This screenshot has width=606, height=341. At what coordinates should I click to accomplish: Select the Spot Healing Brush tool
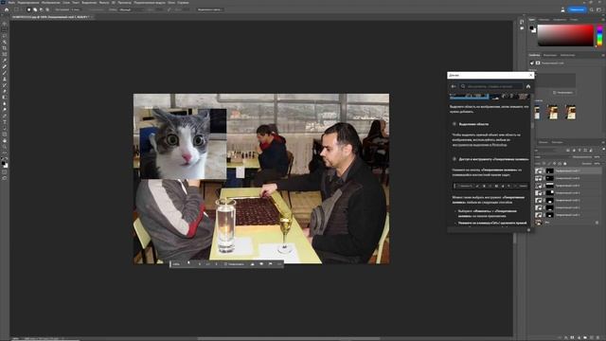5,66
